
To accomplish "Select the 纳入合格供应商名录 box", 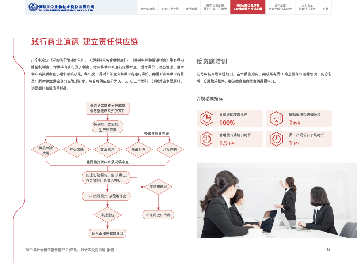I will (107, 233).
